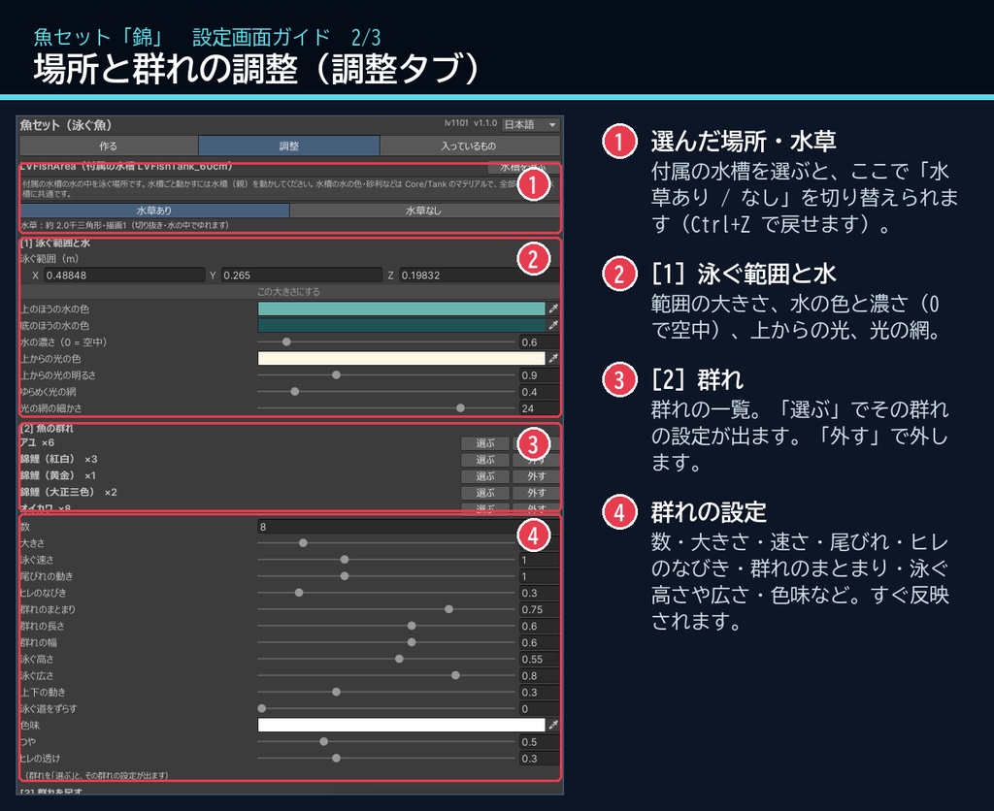Click the 泳ぐ高さ value field 0.55
The image size is (994, 811).
[539, 659]
